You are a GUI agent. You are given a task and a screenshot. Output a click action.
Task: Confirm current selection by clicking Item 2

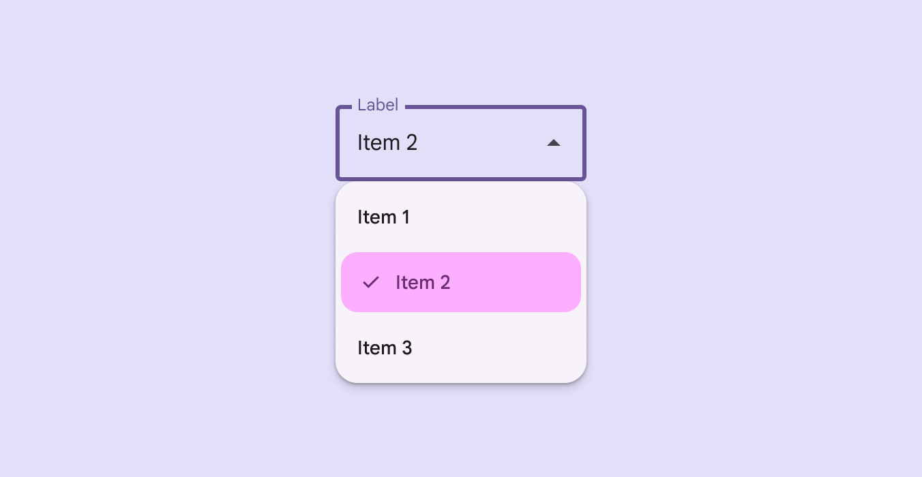423,281
